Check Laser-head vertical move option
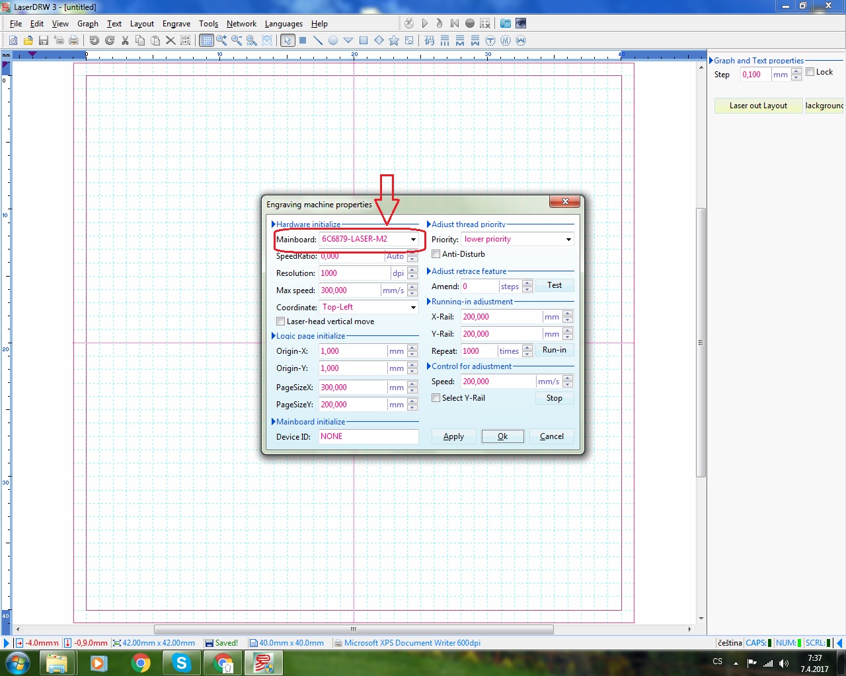The width and height of the screenshot is (846, 676). pos(281,321)
